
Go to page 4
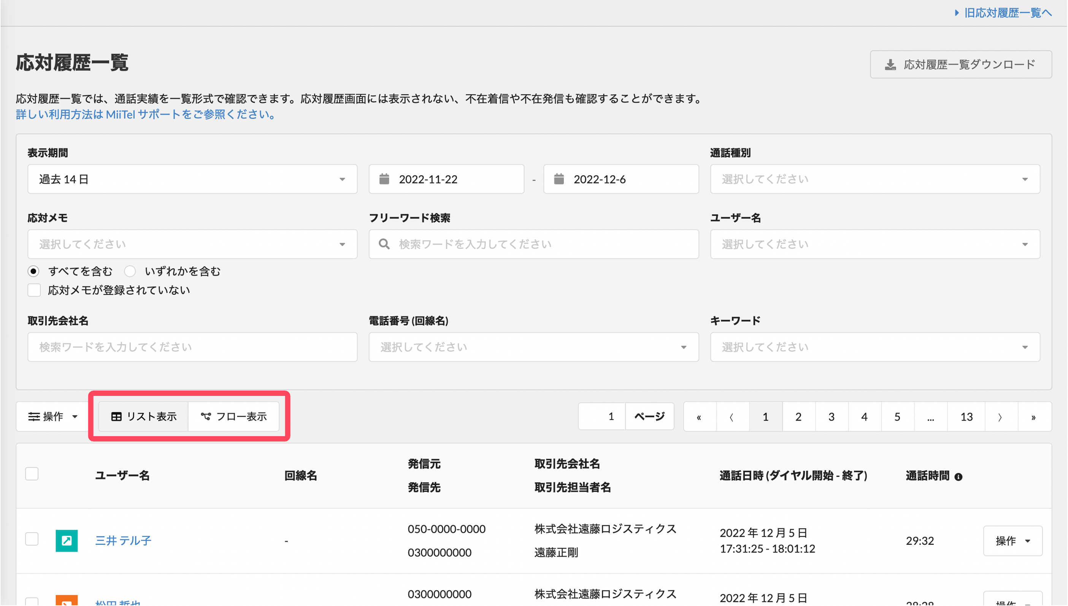coord(865,417)
